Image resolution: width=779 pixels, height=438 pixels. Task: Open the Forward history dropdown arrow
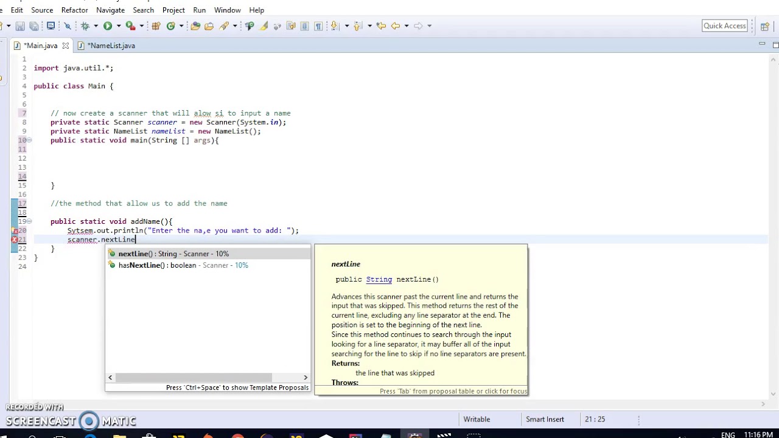coord(430,26)
